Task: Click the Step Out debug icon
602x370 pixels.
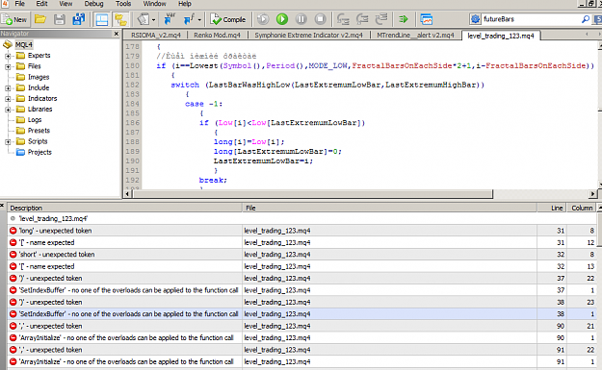Action: pyautogui.click(x=381, y=19)
